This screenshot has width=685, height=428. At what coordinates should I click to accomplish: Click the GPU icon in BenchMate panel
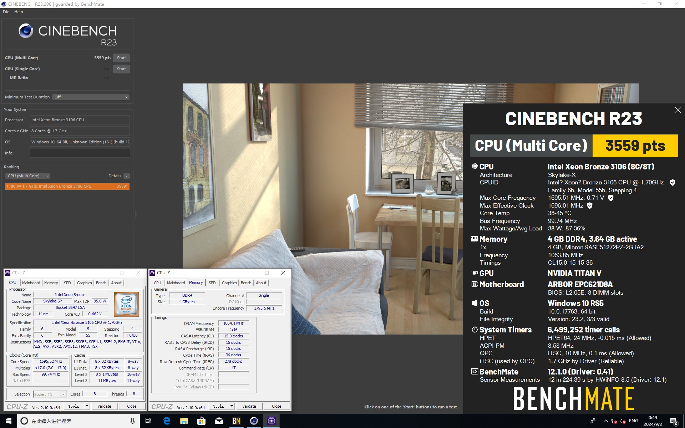click(x=475, y=273)
